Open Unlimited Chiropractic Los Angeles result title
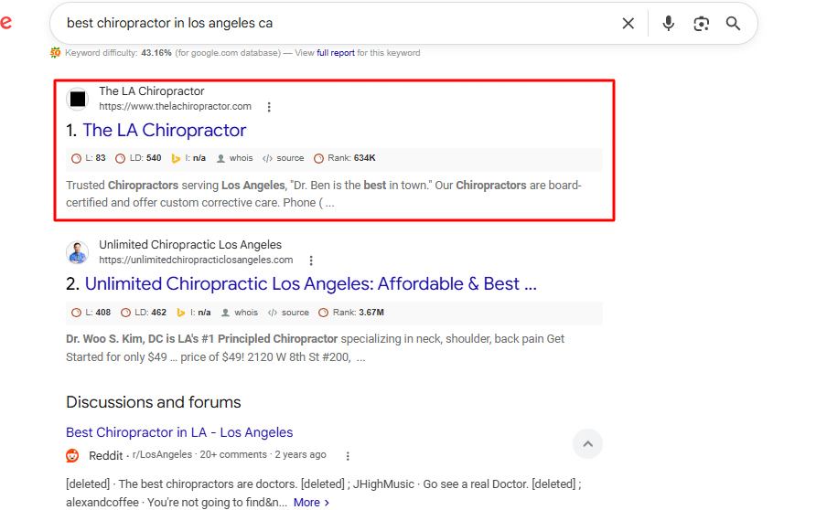Viewport: 827px width, 510px height. click(311, 283)
